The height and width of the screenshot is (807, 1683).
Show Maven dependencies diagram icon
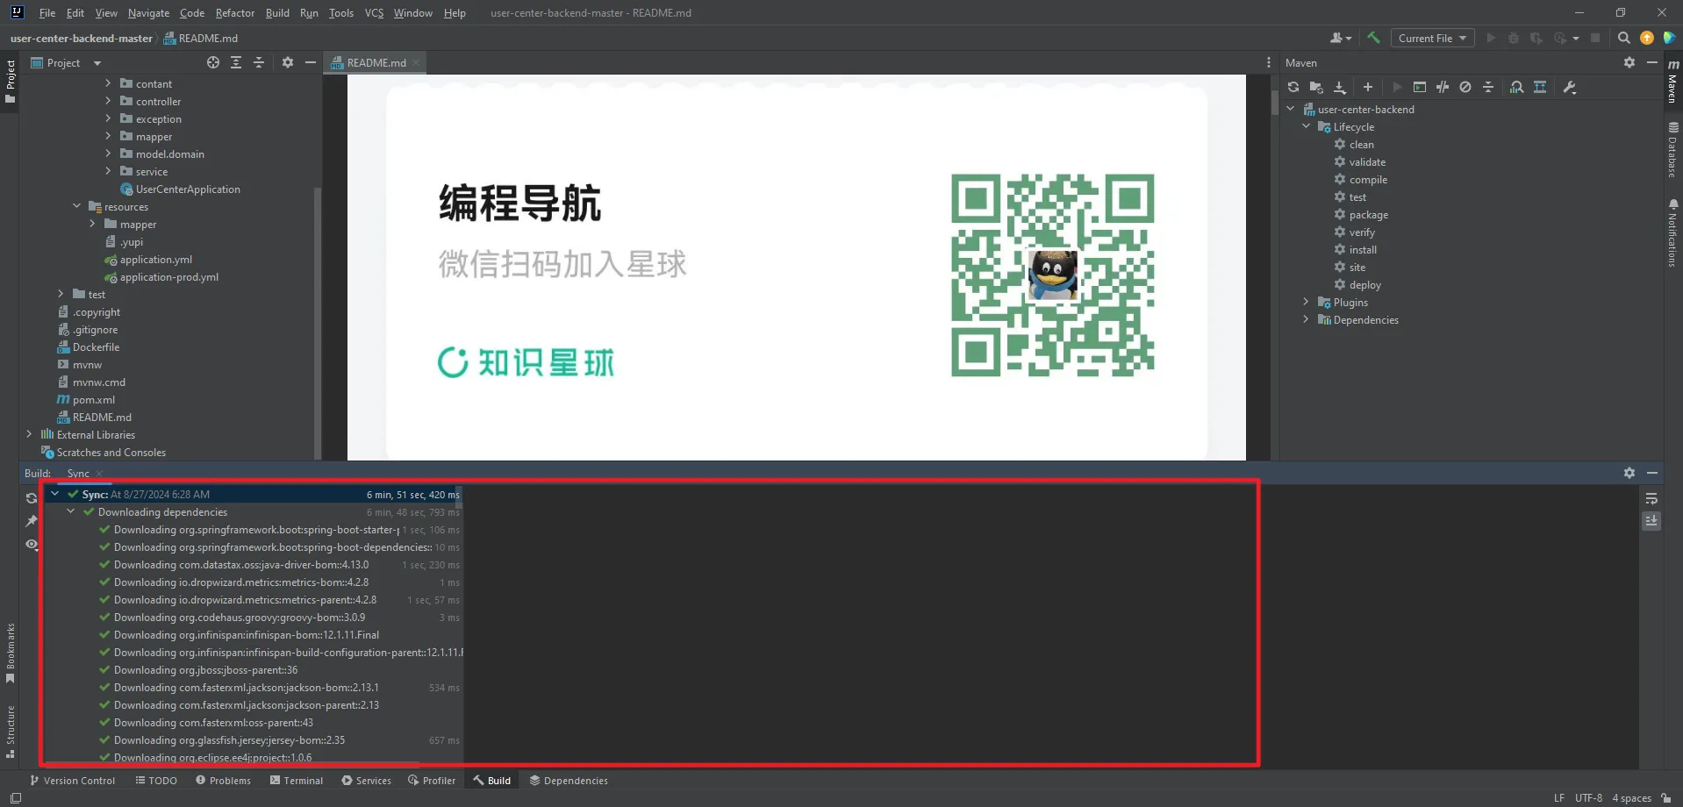1540,87
